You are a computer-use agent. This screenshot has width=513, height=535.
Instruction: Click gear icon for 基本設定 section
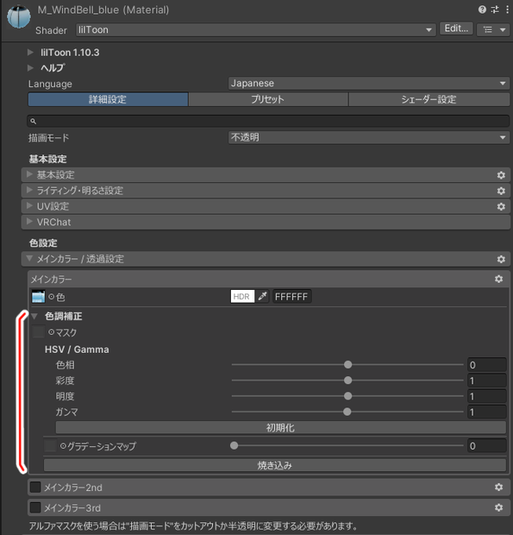click(501, 175)
